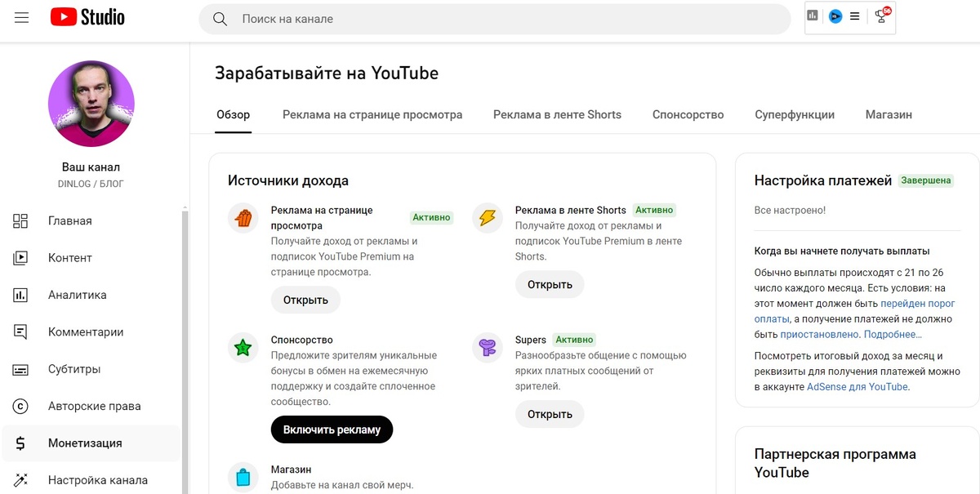Click Активно badge beside Shorts feed ads
This screenshot has height=494, width=980.
coord(654,210)
